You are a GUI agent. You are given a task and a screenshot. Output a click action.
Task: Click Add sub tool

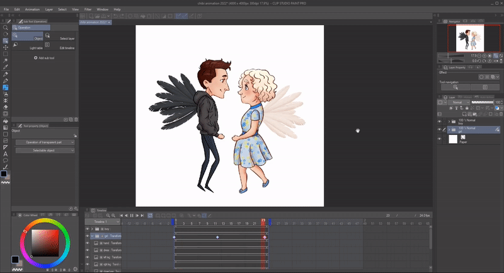click(45, 58)
